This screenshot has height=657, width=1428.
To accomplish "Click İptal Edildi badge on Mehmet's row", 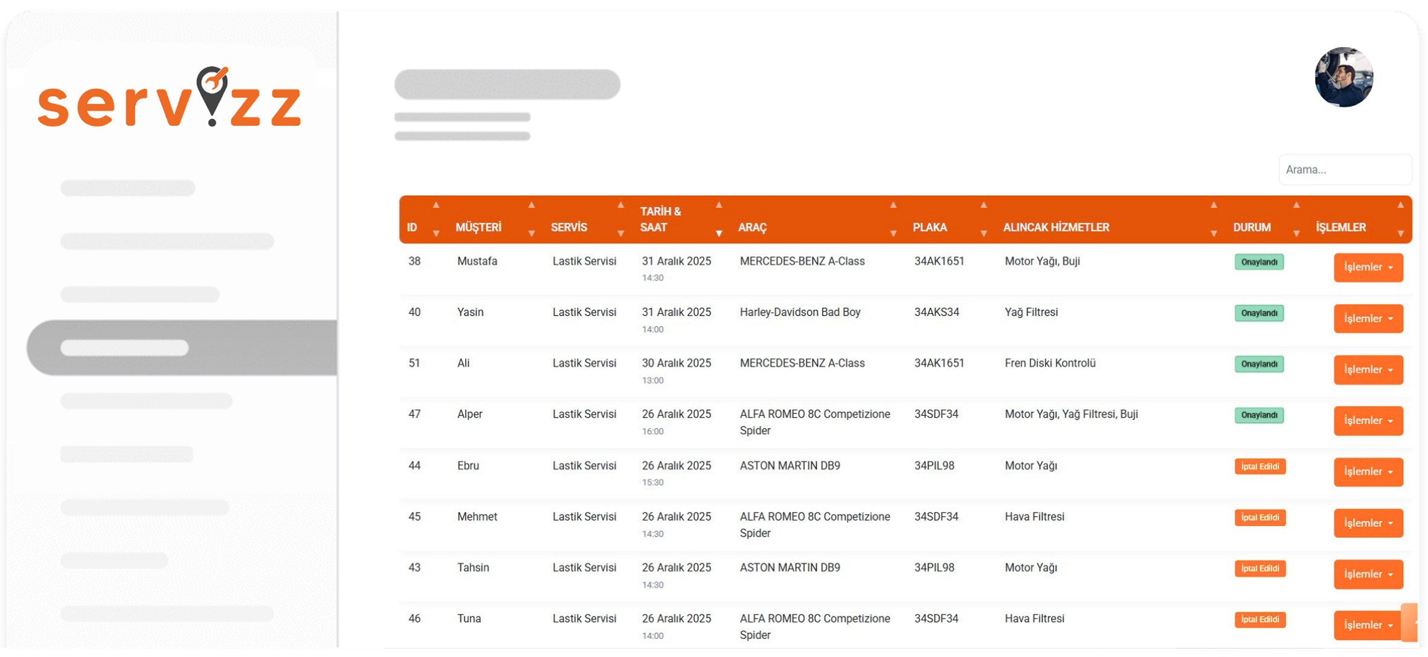I will [x=1259, y=517].
